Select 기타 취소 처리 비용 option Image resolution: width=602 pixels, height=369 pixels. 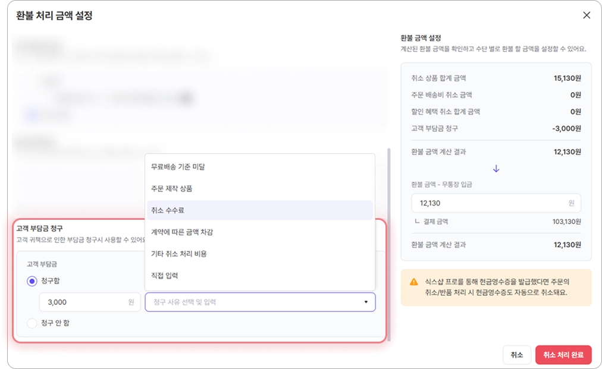(260, 254)
